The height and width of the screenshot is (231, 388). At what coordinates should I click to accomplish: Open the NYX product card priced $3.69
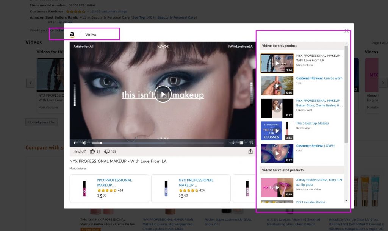pyautogui.click(x=191, y=189)
